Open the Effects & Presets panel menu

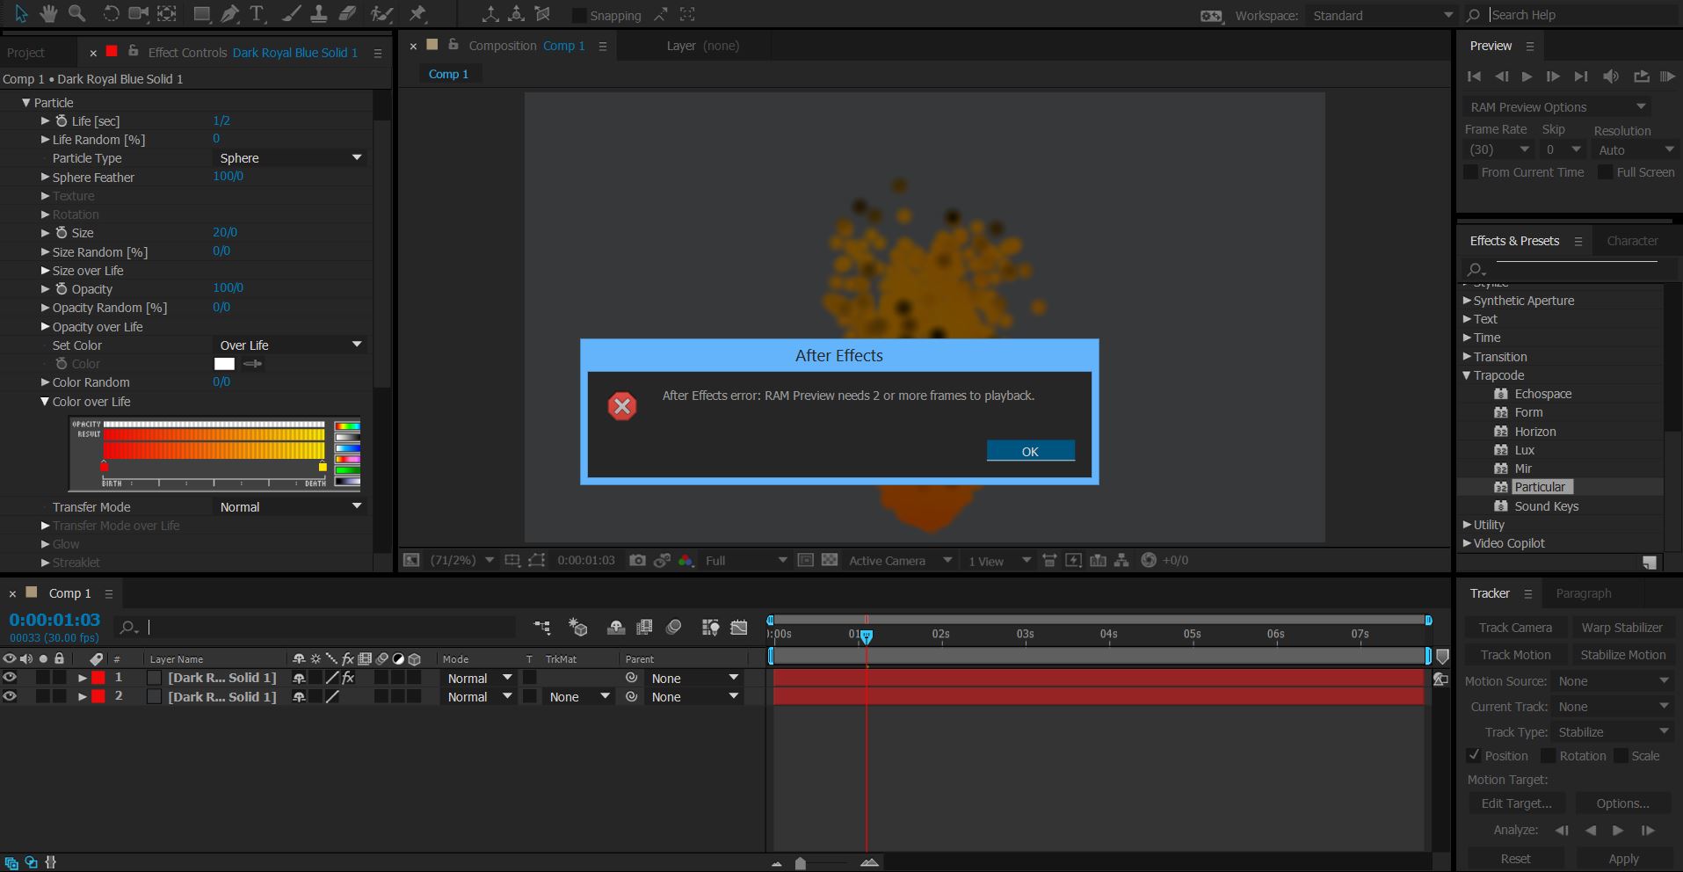1578,241
